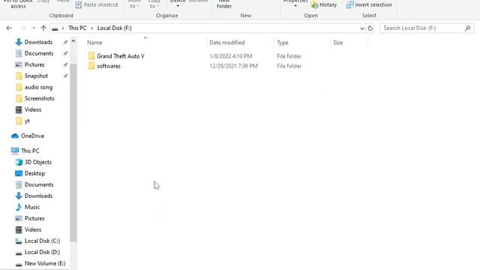Expand the chevron after This PC breadcrumb
This screenshot has height=270, width=480.
91,28
